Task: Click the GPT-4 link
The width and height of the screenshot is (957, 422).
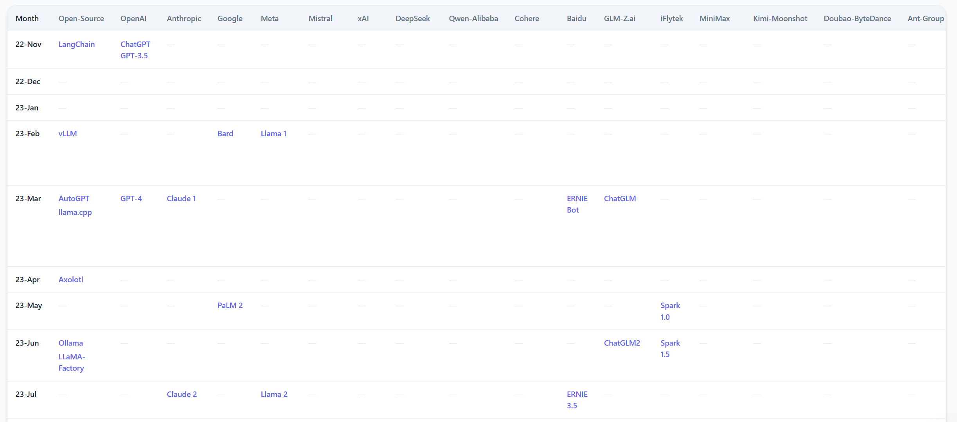Action: 131,198
